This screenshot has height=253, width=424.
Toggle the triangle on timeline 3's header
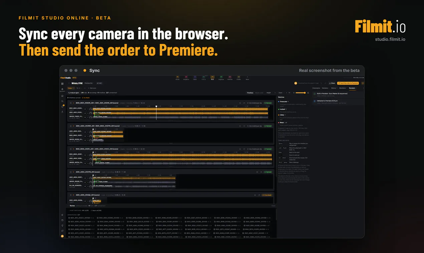pyautogui.click(x=70, y=149)
